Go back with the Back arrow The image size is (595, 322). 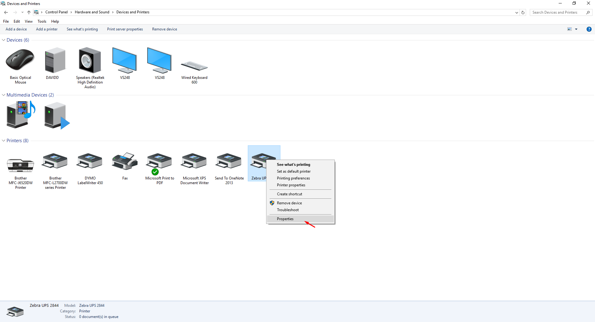click(x=6, y=12)
